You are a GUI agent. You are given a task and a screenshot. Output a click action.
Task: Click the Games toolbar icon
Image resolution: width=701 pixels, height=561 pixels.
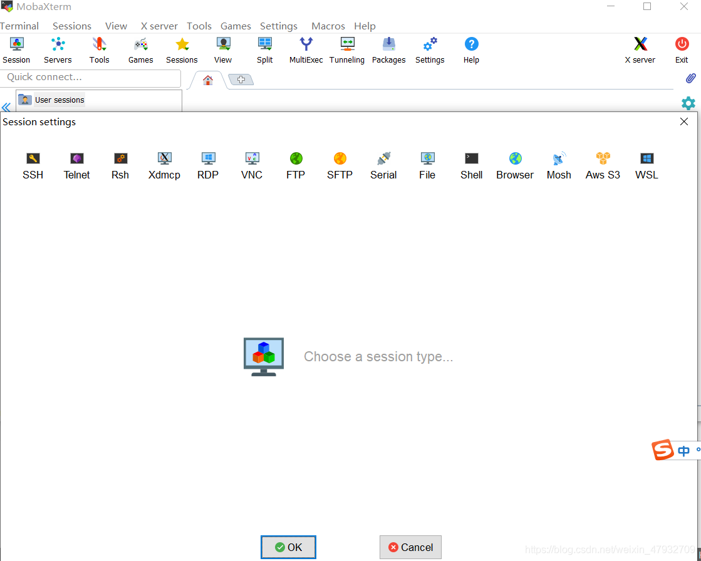pyautogui.click(x=141, y=51)
